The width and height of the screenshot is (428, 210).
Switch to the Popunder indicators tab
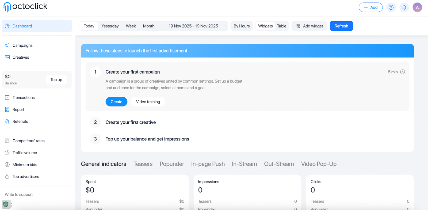(172, 164)
